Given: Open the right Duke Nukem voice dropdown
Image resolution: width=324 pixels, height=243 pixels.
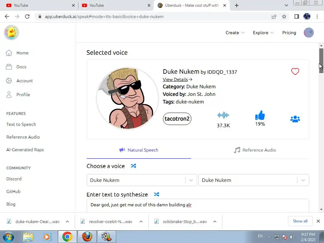Looking at the screenshot, I should coord(254,180).
